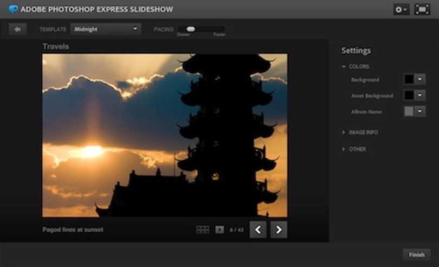Advance to the next slide
Image resolution: width=439 pixels, height=267 pixels.
tap(279, 230)
